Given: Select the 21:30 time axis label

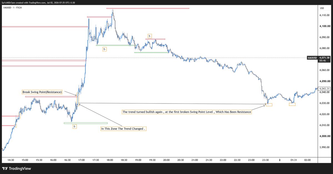Looking at the screenshot, I should point(209,160).
